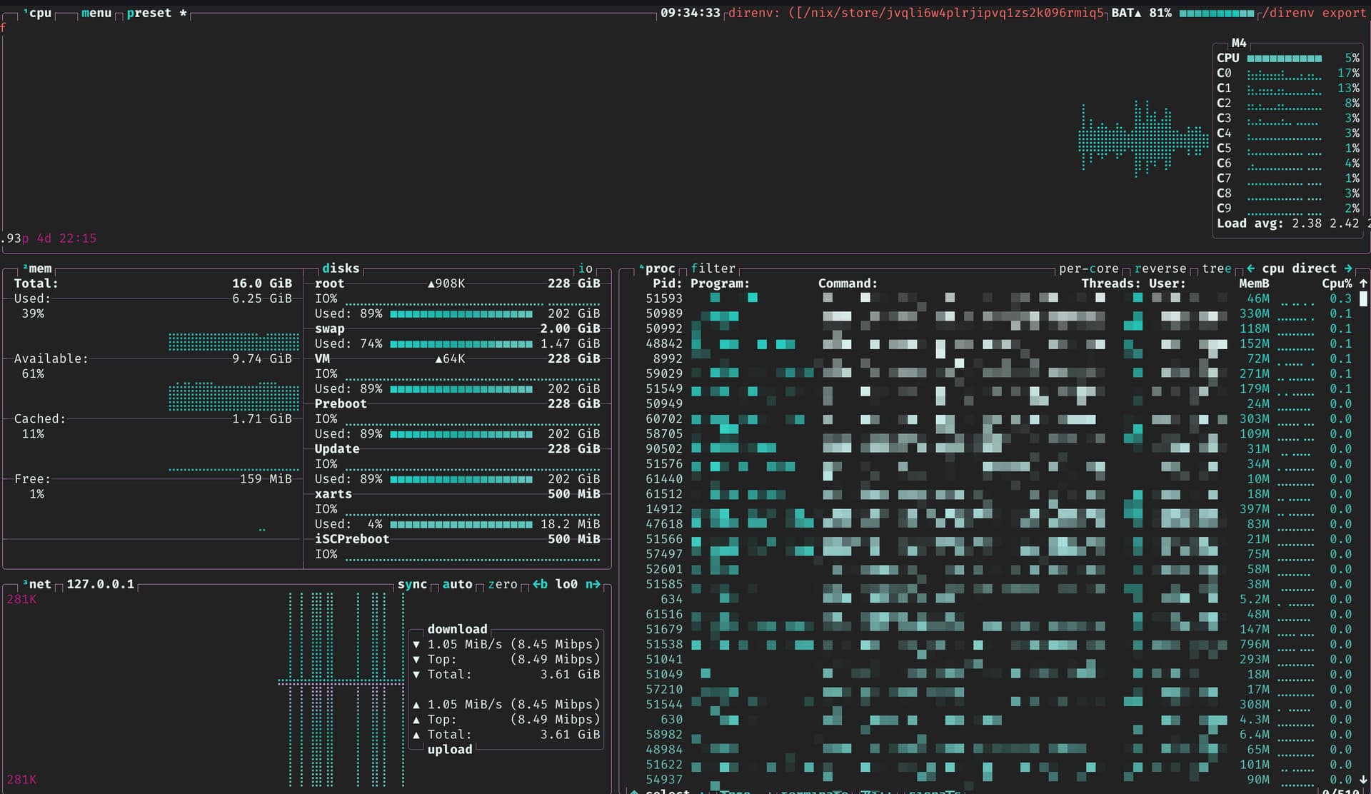The width and height of the screenshot is (1371, 794).
Task: Toggle io mode in disks panel
Action: coord(586,268)
